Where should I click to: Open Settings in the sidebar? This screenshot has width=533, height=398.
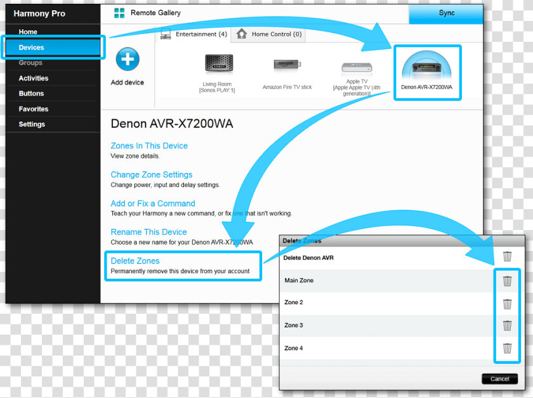(x=32, y=124)
